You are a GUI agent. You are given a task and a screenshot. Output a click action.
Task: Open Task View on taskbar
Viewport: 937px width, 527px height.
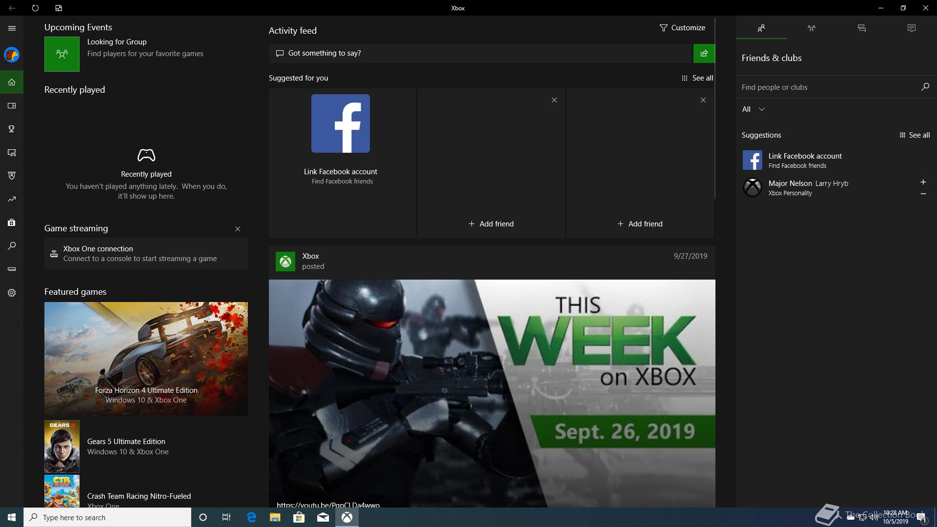click(226, 517)
